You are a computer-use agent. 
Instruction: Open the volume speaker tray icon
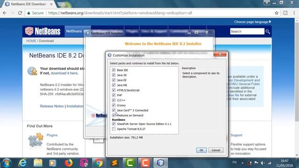(263, 163)
